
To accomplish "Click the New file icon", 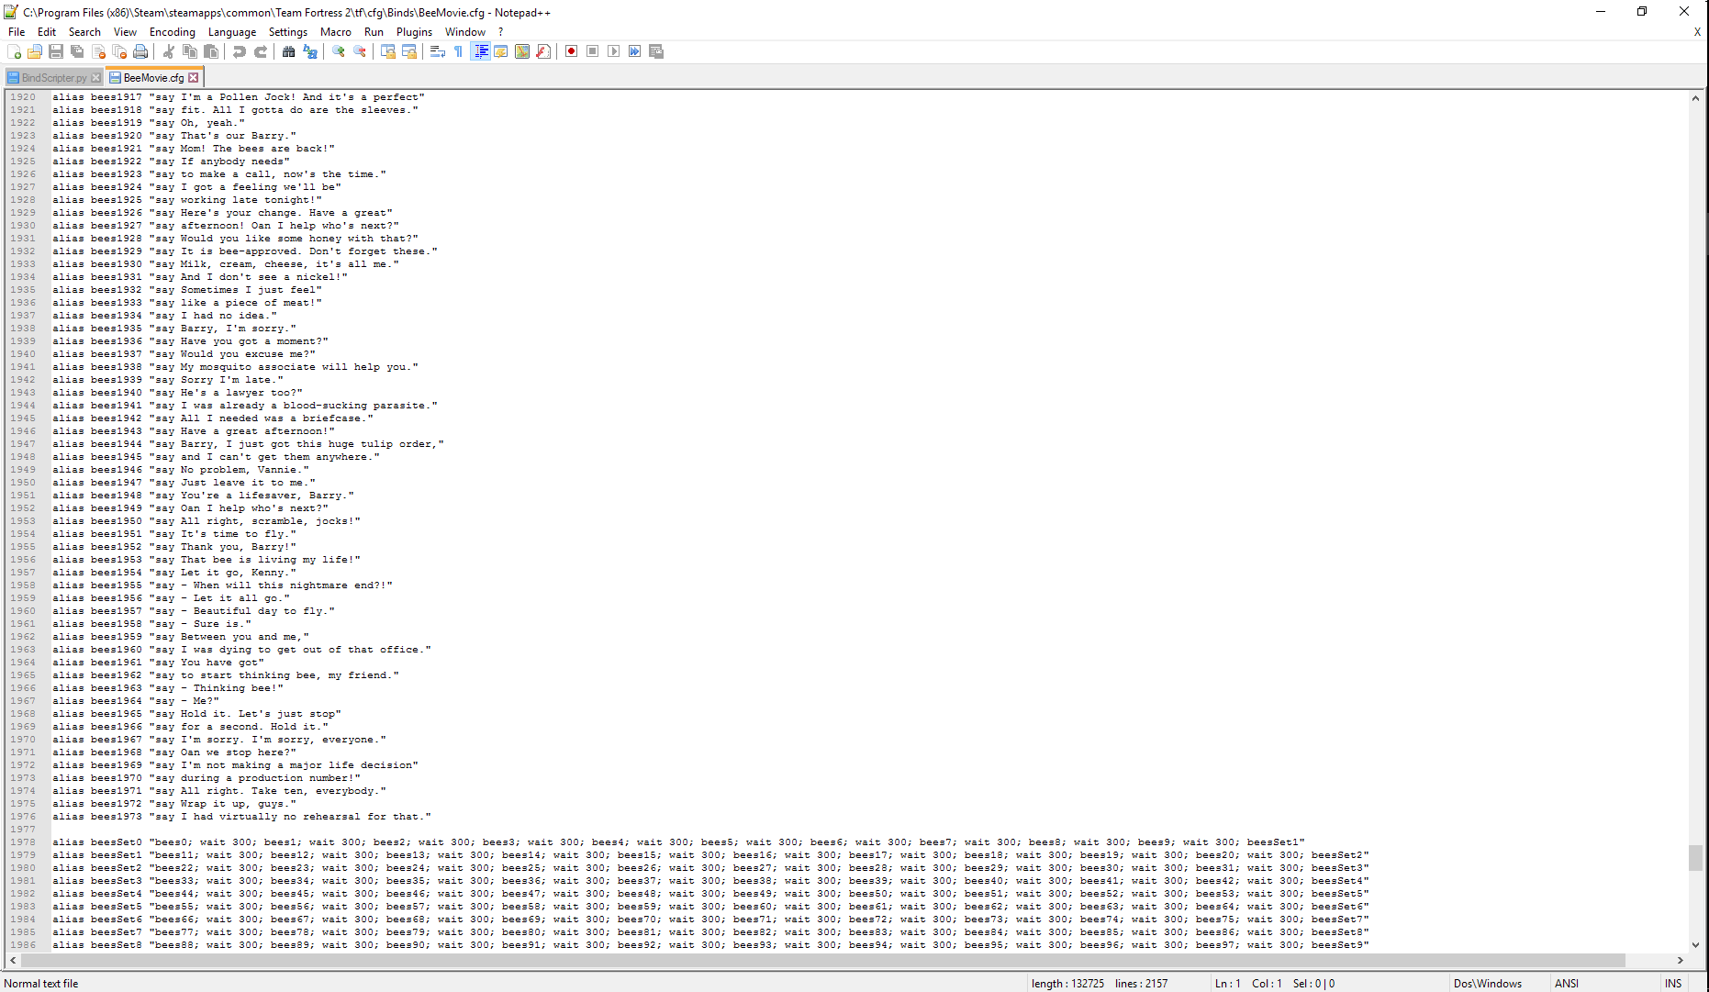I will (14, 51).
